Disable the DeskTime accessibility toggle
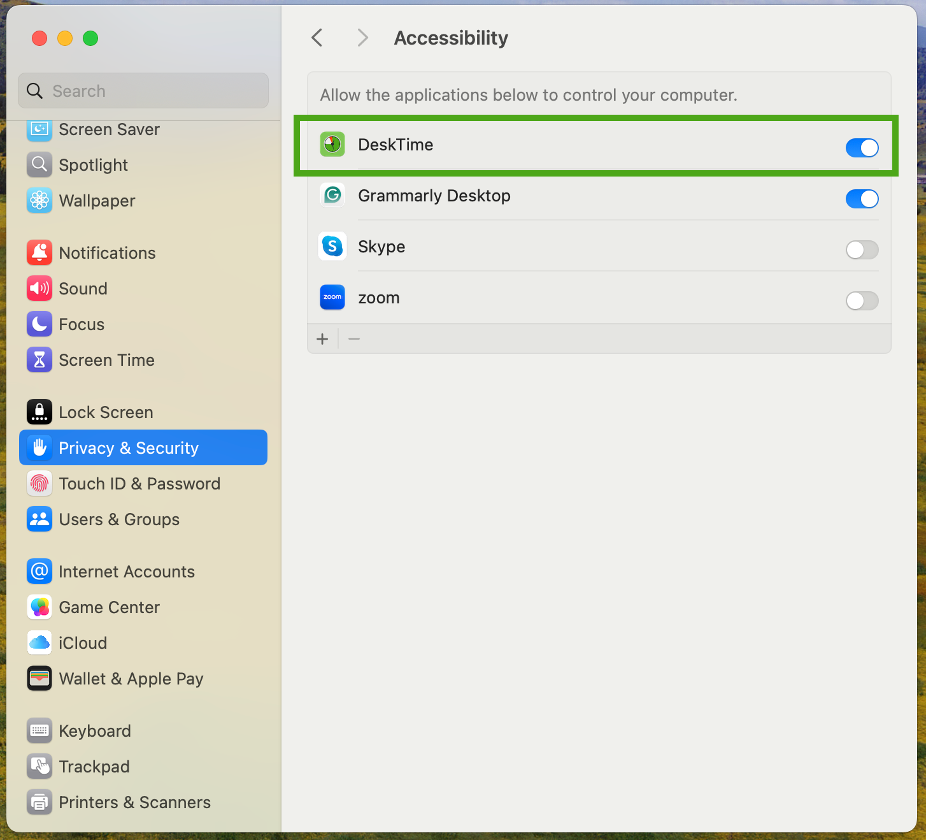926x840 pixels. point(862,148)
